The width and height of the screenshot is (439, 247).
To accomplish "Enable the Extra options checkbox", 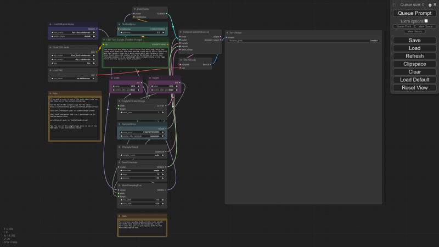I will pyautogui.click(x=426, y=21).
